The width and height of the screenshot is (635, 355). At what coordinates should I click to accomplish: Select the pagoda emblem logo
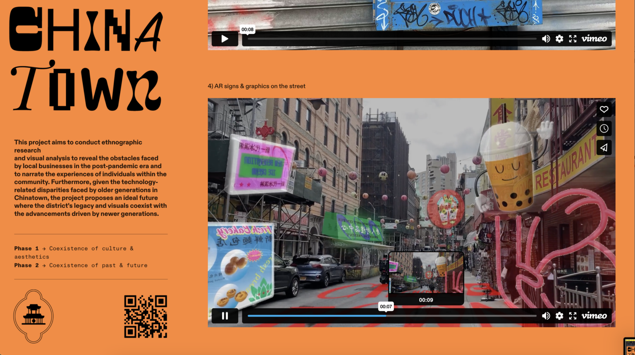click(x=33, y=316)
